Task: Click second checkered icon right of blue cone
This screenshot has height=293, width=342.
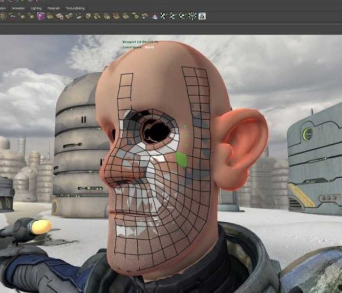Action: [173, 16]
